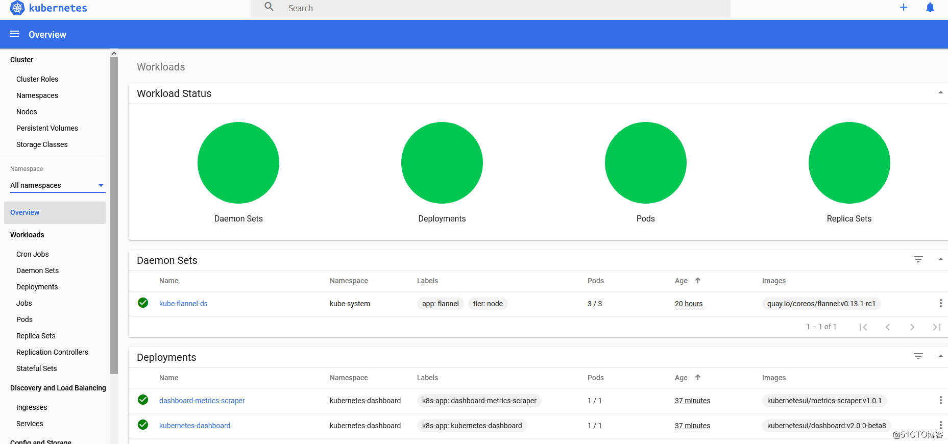
Task: Open Services in sidebar
Action: tap(30, 424)
